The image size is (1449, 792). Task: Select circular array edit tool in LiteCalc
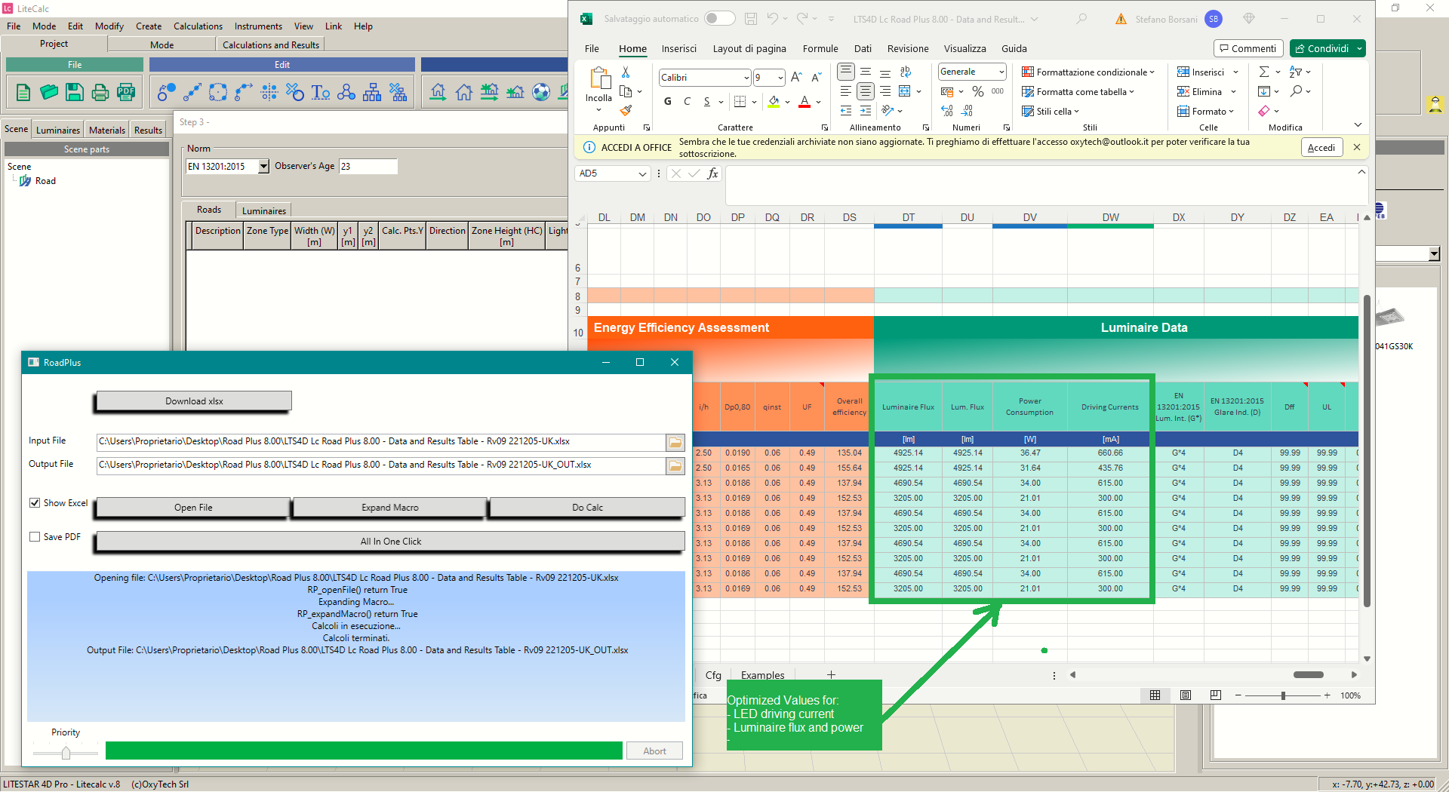218,92
